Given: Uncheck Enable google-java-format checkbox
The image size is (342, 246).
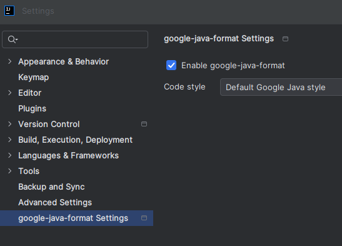Looking at the screenshot, I should [x=171, y=65].
